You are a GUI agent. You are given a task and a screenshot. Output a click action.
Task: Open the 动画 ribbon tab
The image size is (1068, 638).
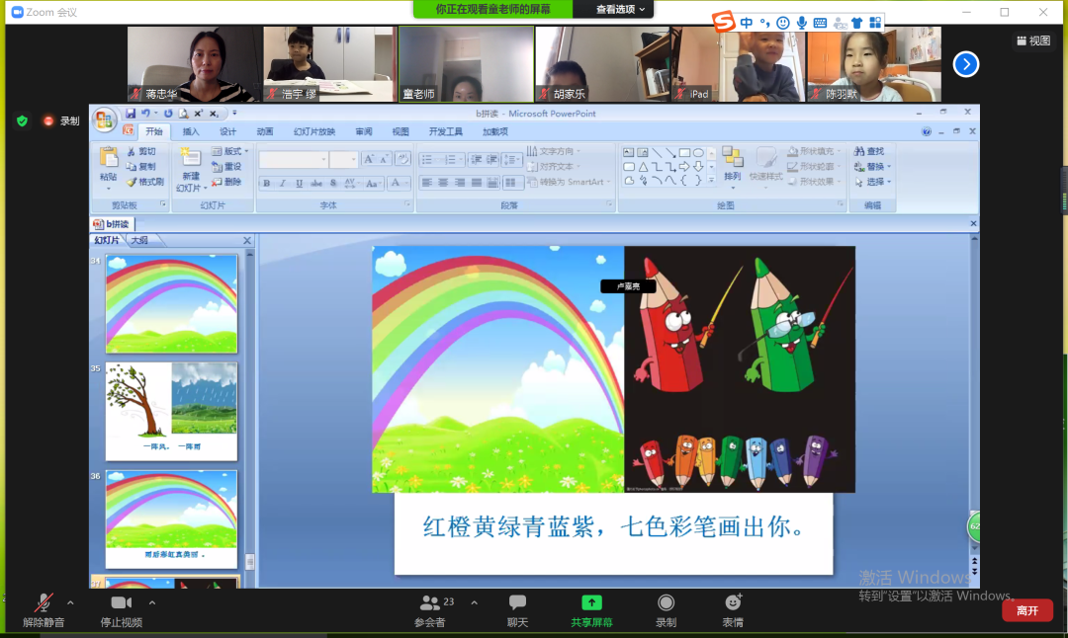click(x=264, y=132)
